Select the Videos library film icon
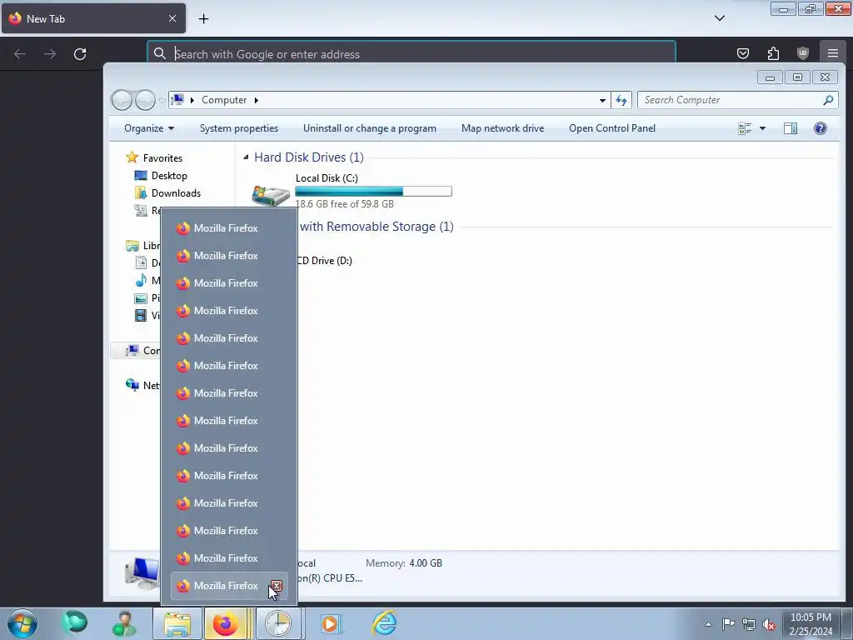The image size is (853, 640). pos(141,316)
